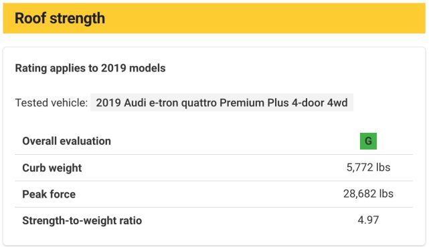Select the Curb weight label
The image size is (429, 247).
[x=52, y=168]
